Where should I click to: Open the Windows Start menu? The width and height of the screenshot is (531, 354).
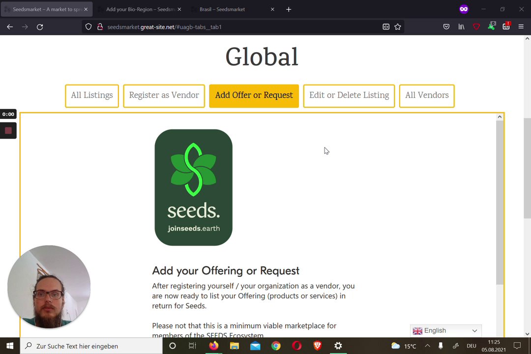[x=10, y=346]
